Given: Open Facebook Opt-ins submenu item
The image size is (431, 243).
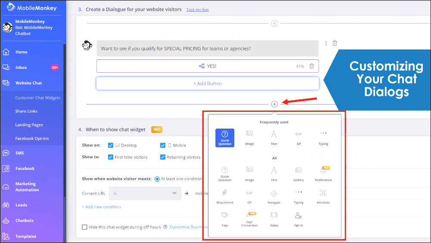Looking at the screenshot, I should pyautogui.click(x=32, y=138).
